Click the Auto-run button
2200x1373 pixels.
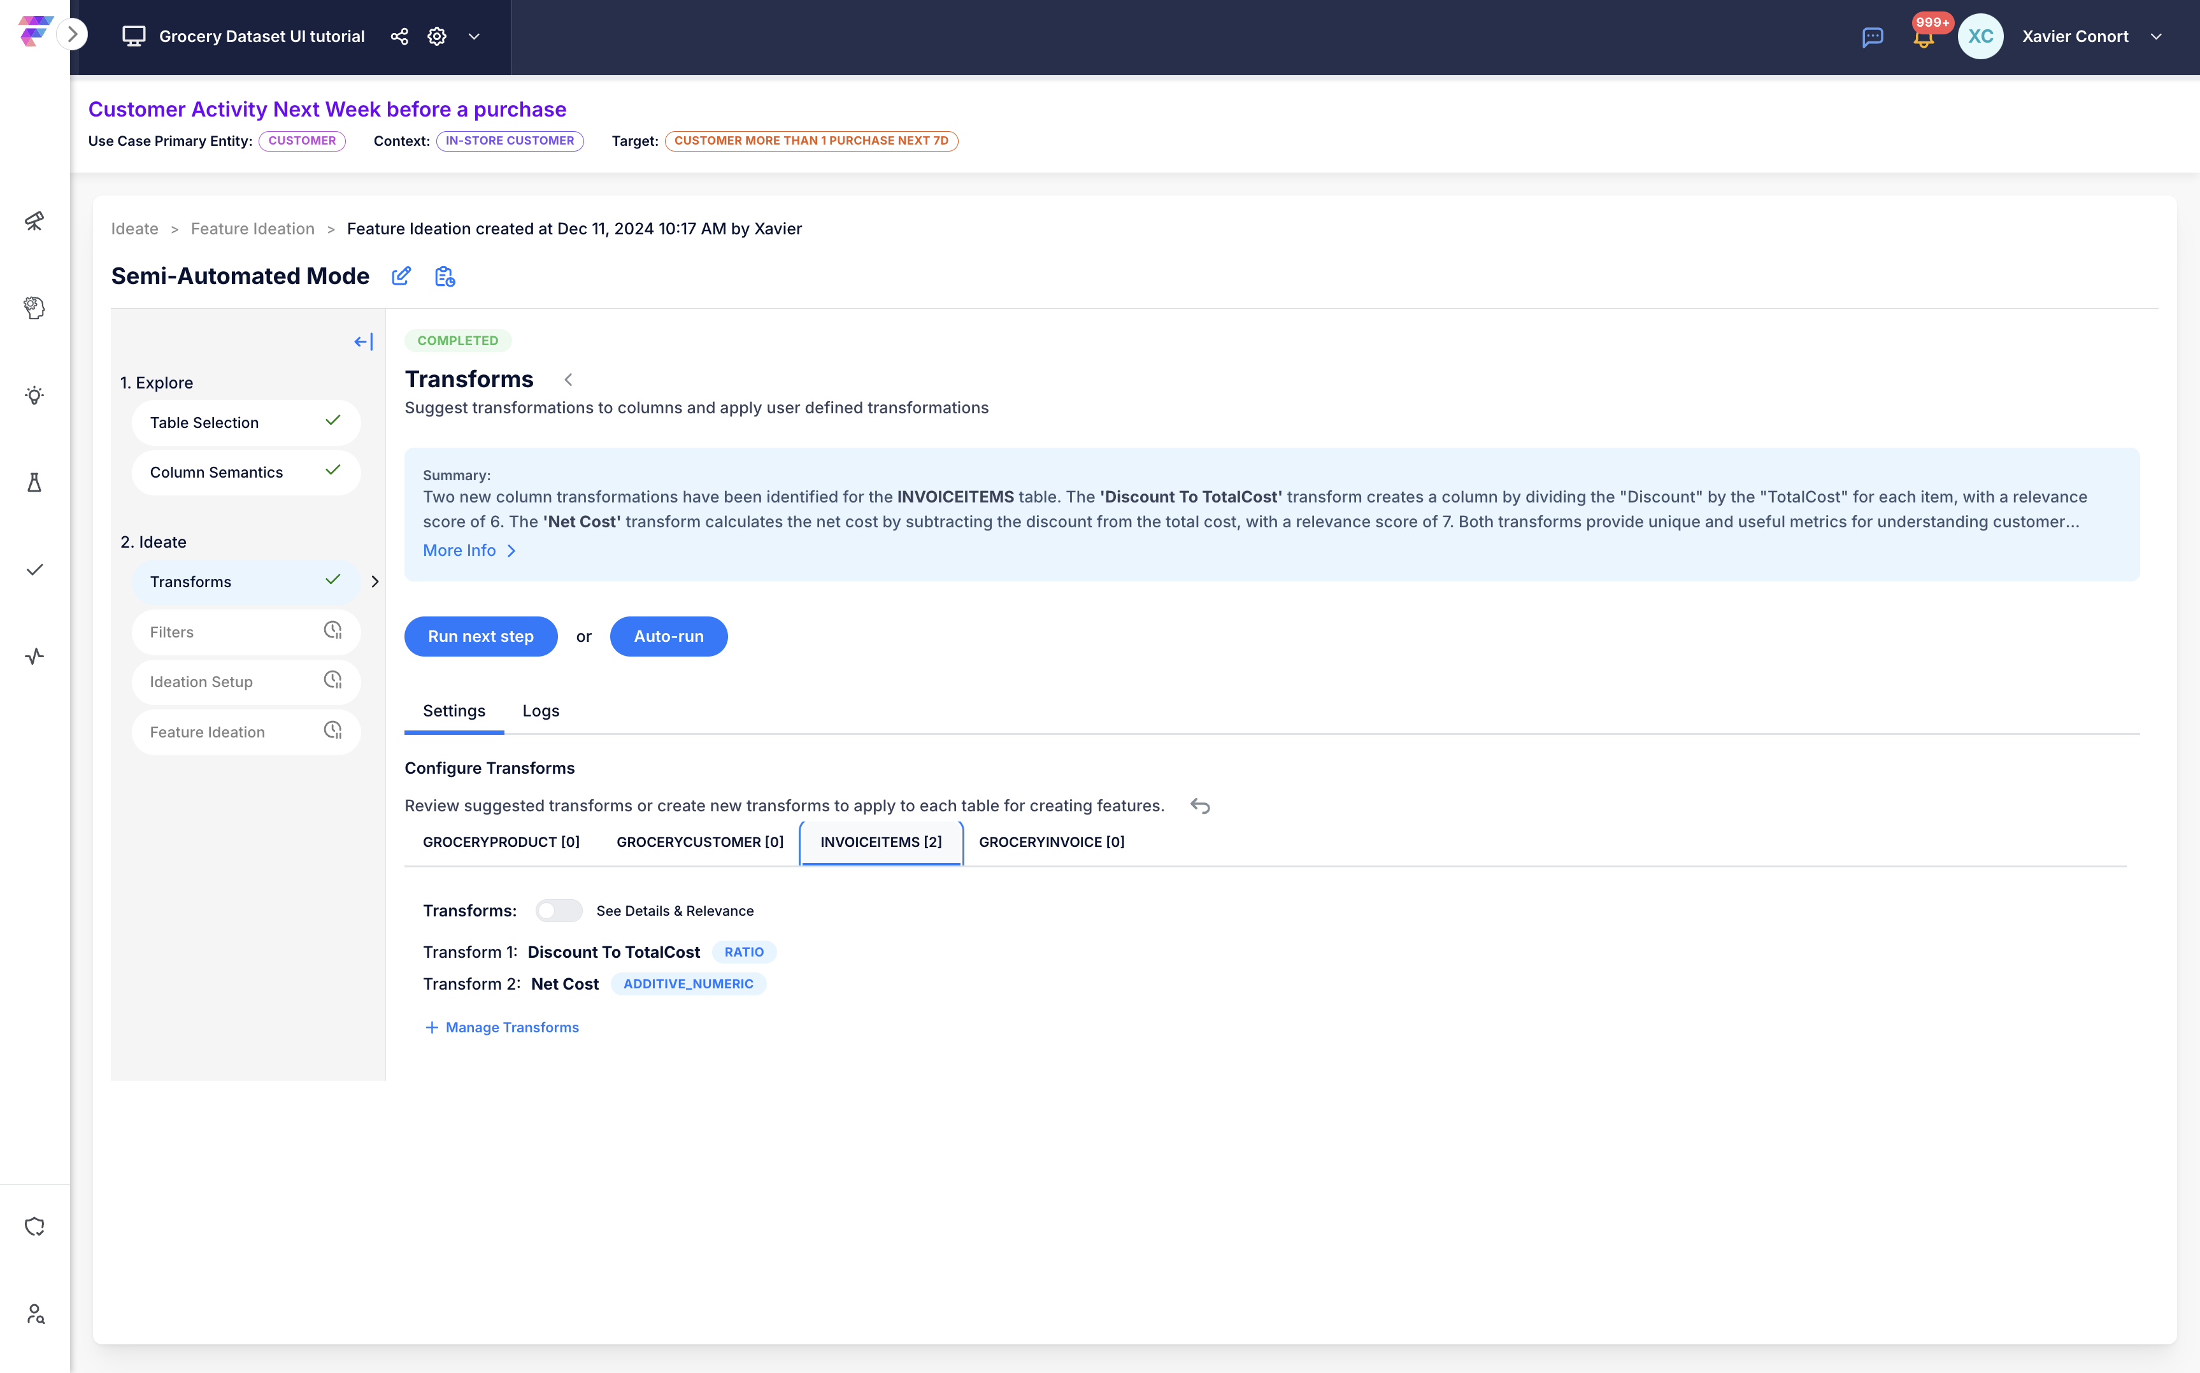click(x=668, y=637)
